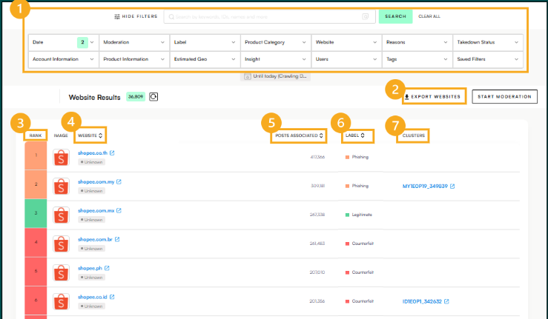Expand the Date filter dropdown
This screenshot has height=319, width=548.
[92, 43]
